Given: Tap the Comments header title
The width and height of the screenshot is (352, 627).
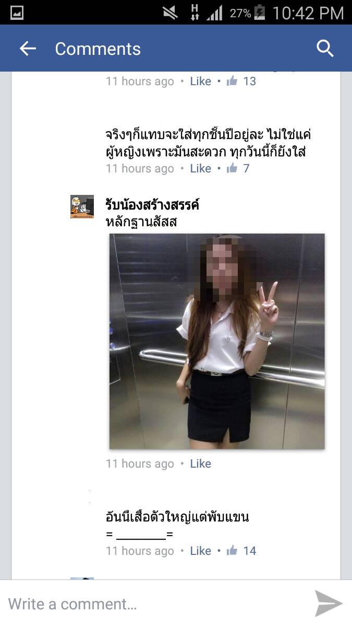Looking at the screenshot, I should pos(98,49).
